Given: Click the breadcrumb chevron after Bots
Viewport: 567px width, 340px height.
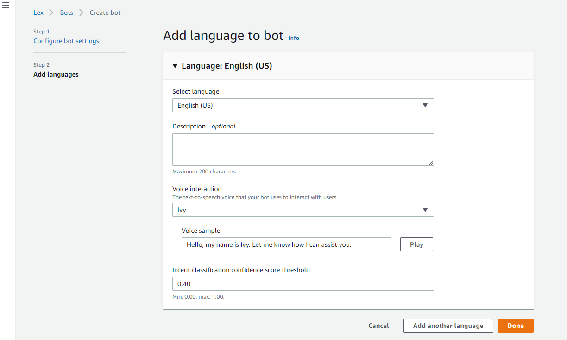Looking at the screenshot, I should 81,13.
